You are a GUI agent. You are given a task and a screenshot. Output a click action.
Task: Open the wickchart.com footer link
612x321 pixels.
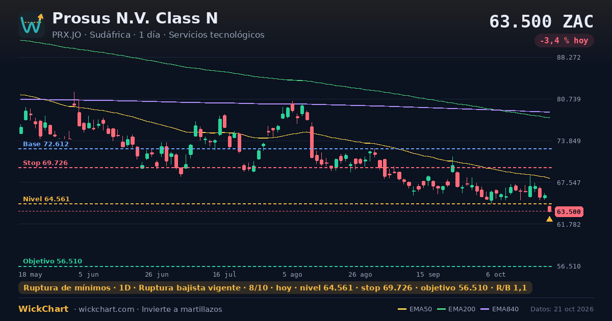pos(108,309)
